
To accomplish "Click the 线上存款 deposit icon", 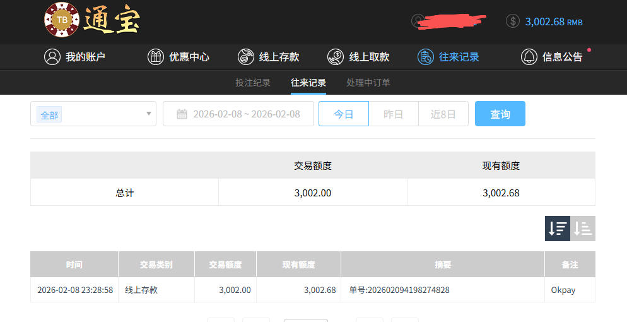I will pyautogui.click(x=245, y=57).
